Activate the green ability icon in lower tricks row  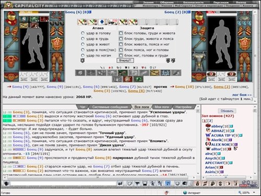138,79
